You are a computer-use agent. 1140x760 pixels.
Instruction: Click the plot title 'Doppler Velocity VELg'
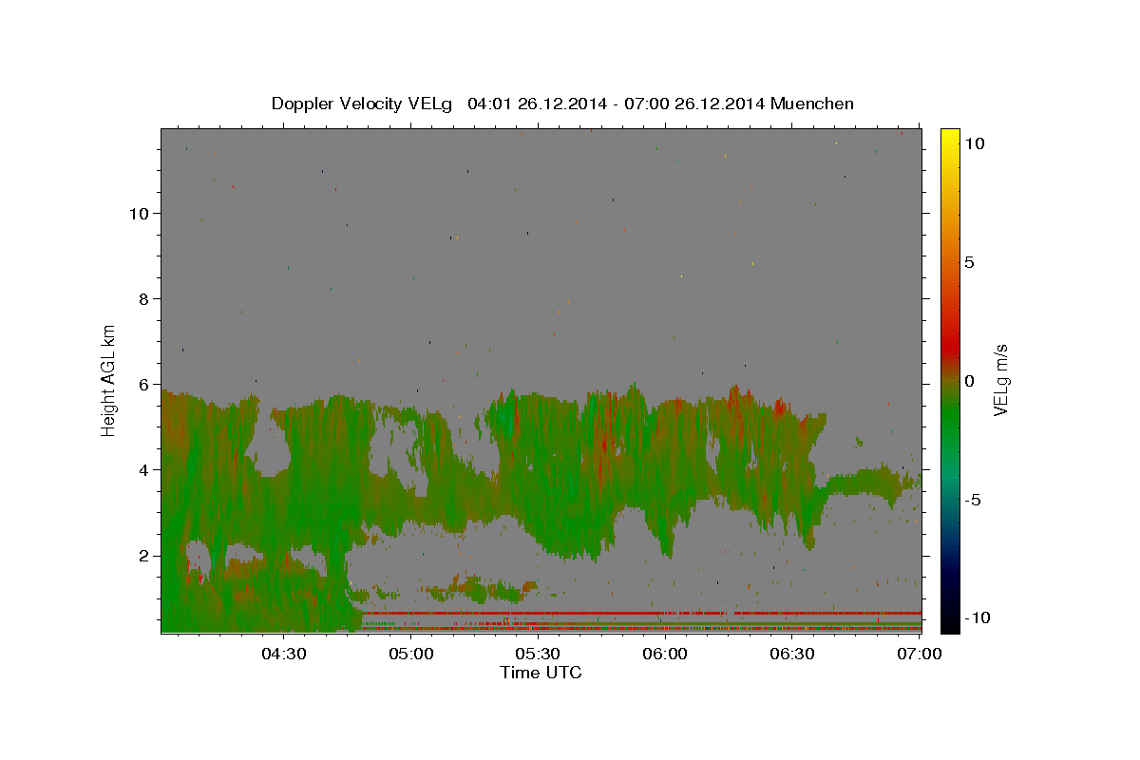click(x=363, y=104)
